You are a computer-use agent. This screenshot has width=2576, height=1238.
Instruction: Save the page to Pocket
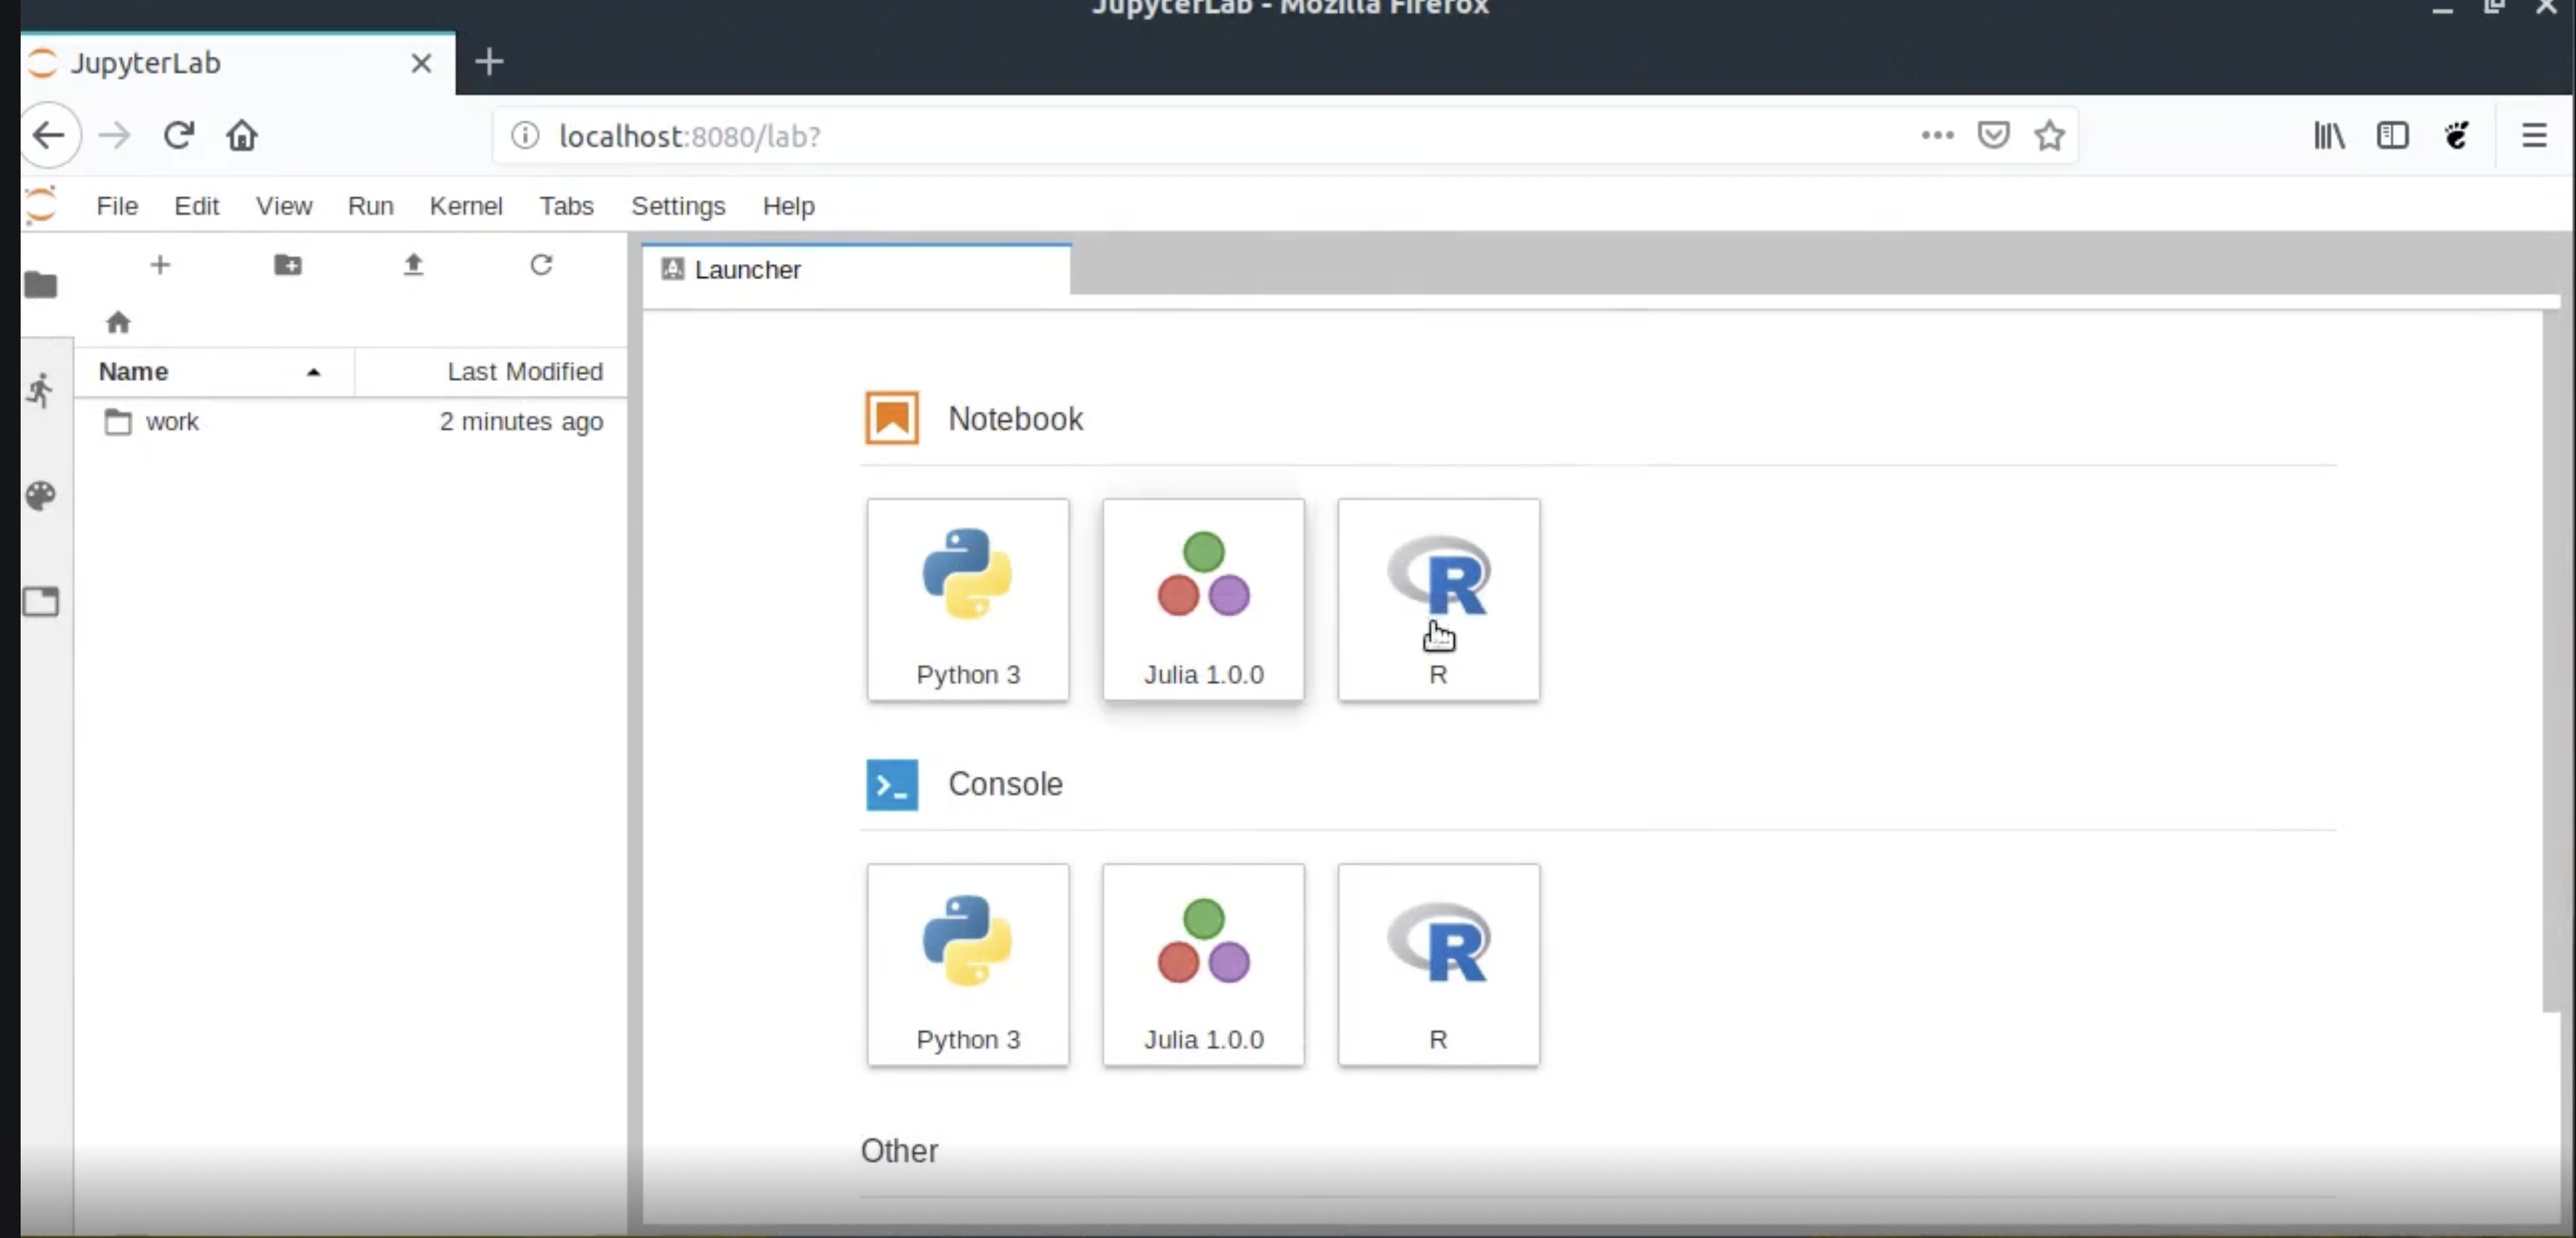(1993, 135)
